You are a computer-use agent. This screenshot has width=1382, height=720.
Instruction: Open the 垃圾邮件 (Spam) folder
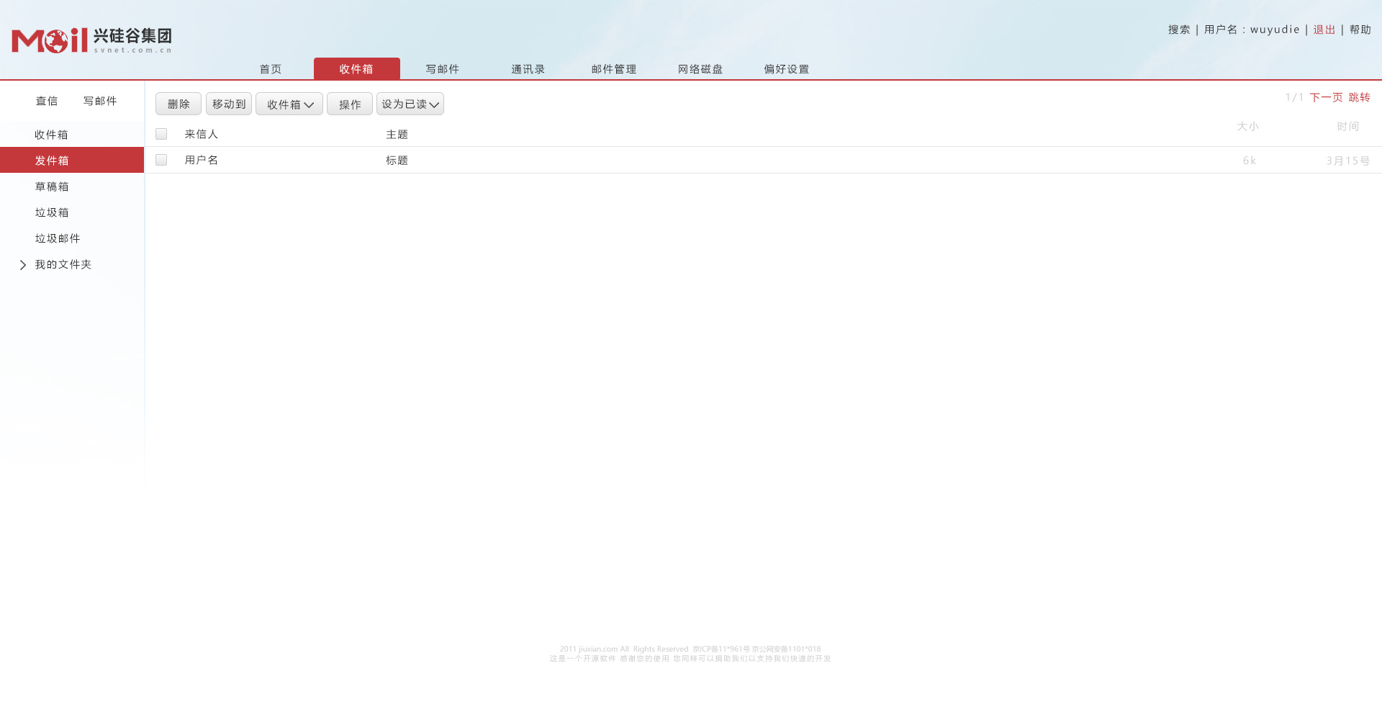pos(58,238)
